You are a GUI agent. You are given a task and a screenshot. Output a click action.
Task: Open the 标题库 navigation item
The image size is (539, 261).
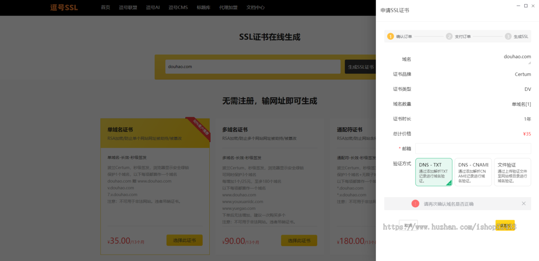pyautogui.click(x=203, y=8)
